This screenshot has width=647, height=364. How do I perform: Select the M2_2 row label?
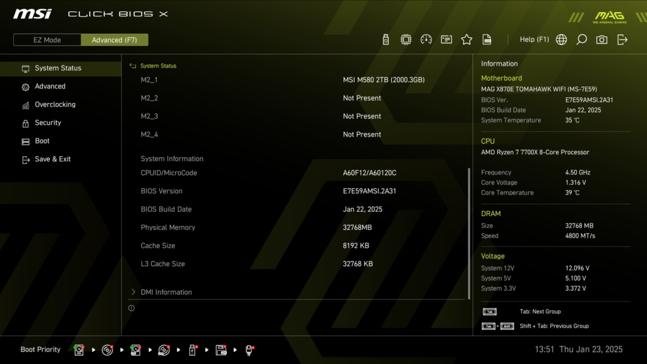click(x=149, y=98)
